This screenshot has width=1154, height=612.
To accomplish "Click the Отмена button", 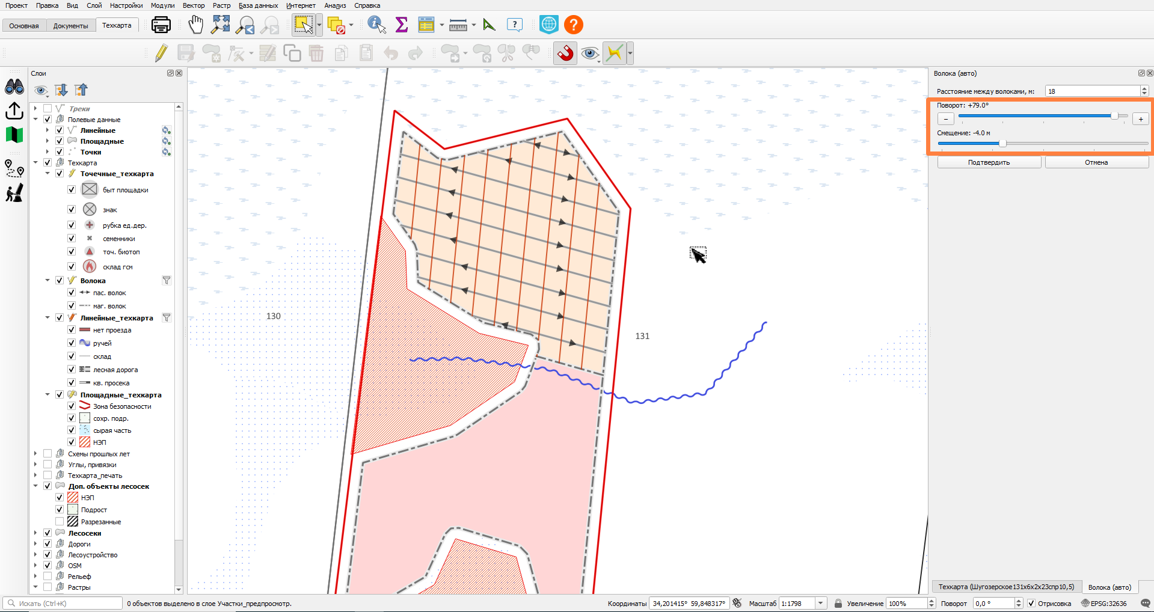I will (1096, 162).
